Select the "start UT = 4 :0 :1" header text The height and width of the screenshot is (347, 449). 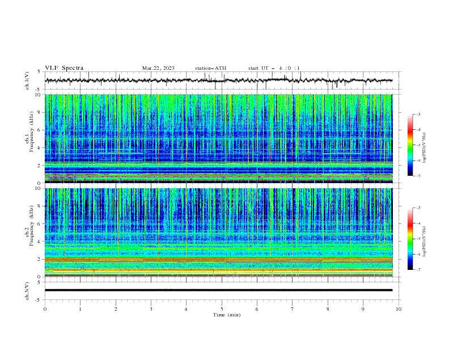pos(274,68)
